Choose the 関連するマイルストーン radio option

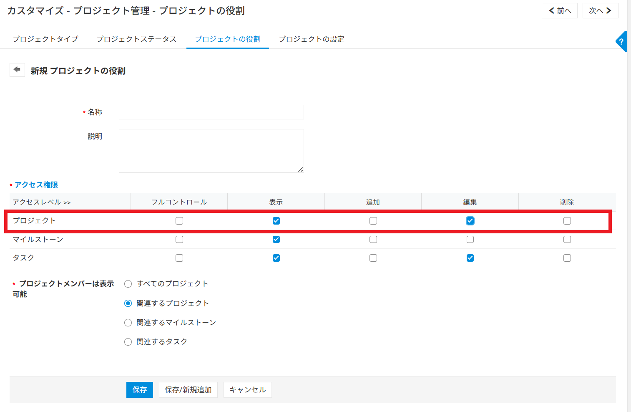[x=128, y=323]
